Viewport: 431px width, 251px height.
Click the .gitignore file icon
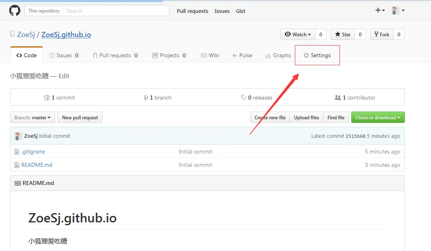coord(17,152)
